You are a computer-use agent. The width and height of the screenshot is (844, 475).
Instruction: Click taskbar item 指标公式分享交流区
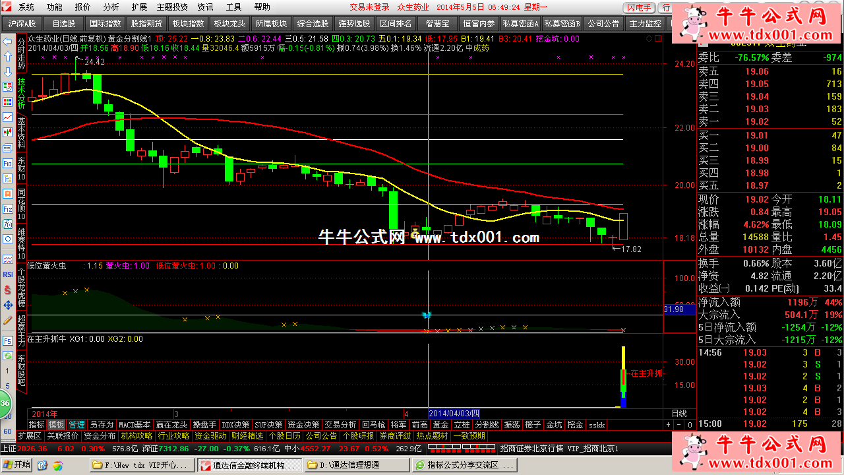pyautogui.click(x=466, y=465)
